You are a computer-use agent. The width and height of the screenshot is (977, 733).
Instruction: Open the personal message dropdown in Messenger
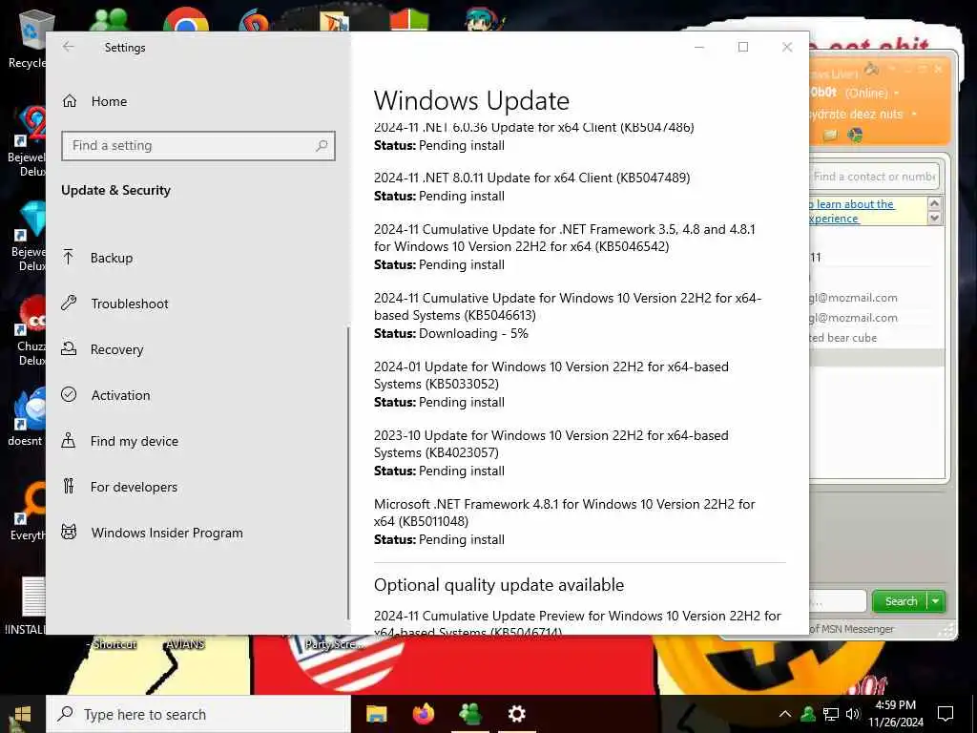point(913,115)
